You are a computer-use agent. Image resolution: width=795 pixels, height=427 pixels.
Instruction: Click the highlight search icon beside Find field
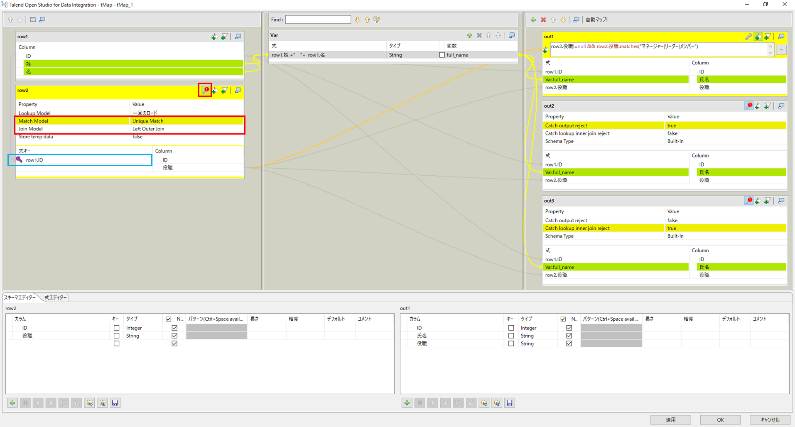(376, 19)
